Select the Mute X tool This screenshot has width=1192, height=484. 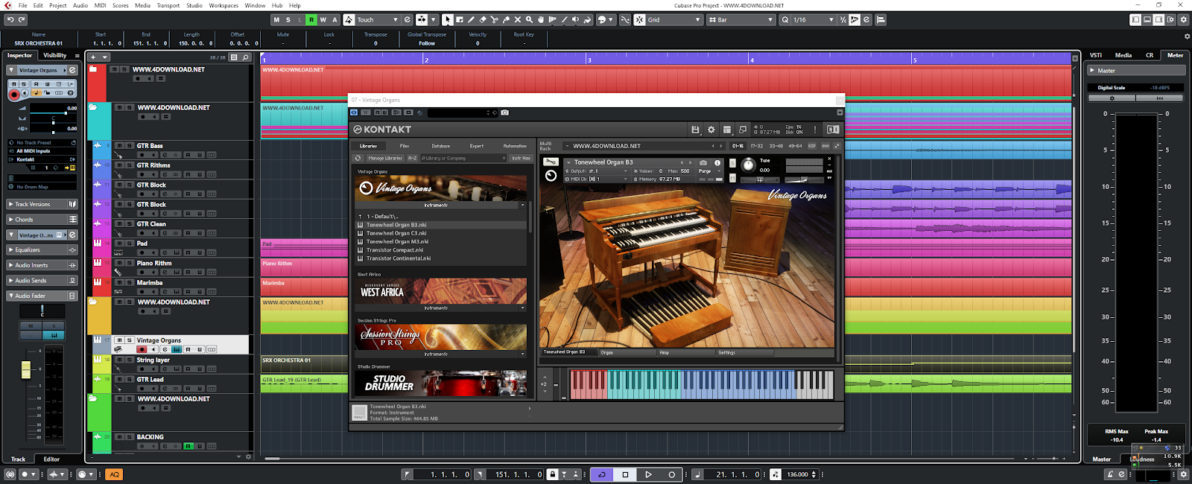(518, 19)
